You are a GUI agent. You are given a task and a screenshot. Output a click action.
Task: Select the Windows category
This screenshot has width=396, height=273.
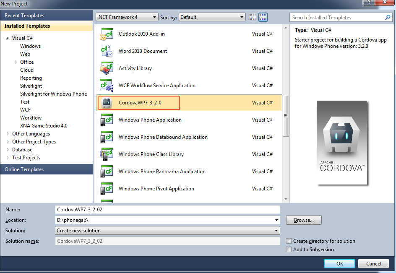tap(30, 46)
